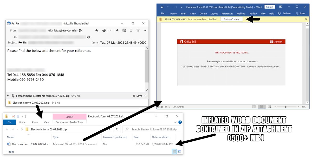Click the Up arrow in Explorer navigation

(x=21, y=129)
